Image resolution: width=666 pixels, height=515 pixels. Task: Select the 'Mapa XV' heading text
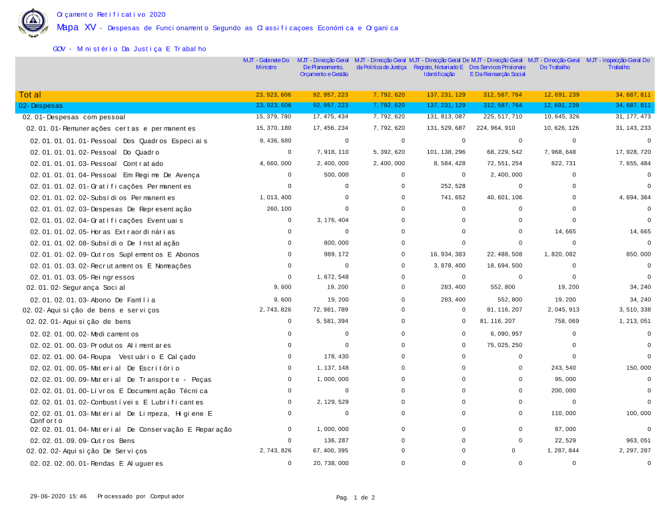coord(76,27)
